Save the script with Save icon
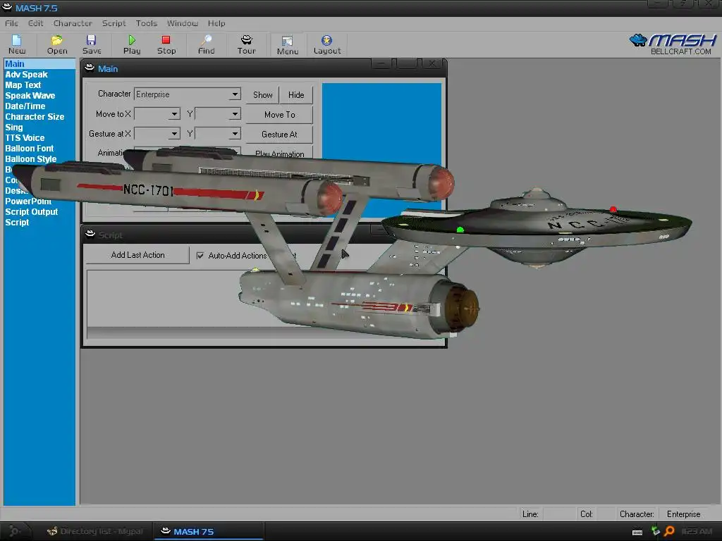Image resolution: width=722 pixels, height=541 pixels. point(91,44)
